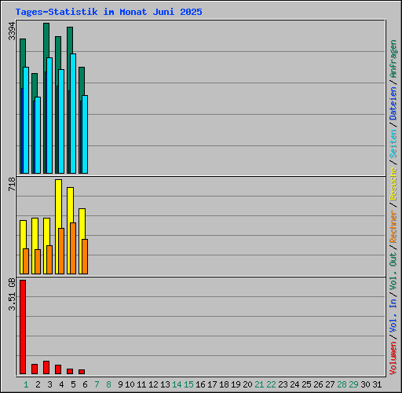Click the small red volume bar for day 6
Screen dimensions: 402x393
coord(82,372)
